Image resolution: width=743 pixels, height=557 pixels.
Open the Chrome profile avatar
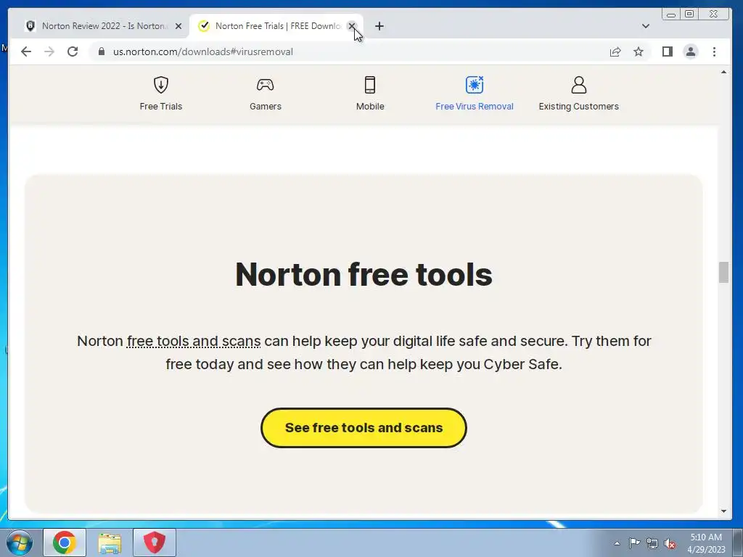pos(691,51)
